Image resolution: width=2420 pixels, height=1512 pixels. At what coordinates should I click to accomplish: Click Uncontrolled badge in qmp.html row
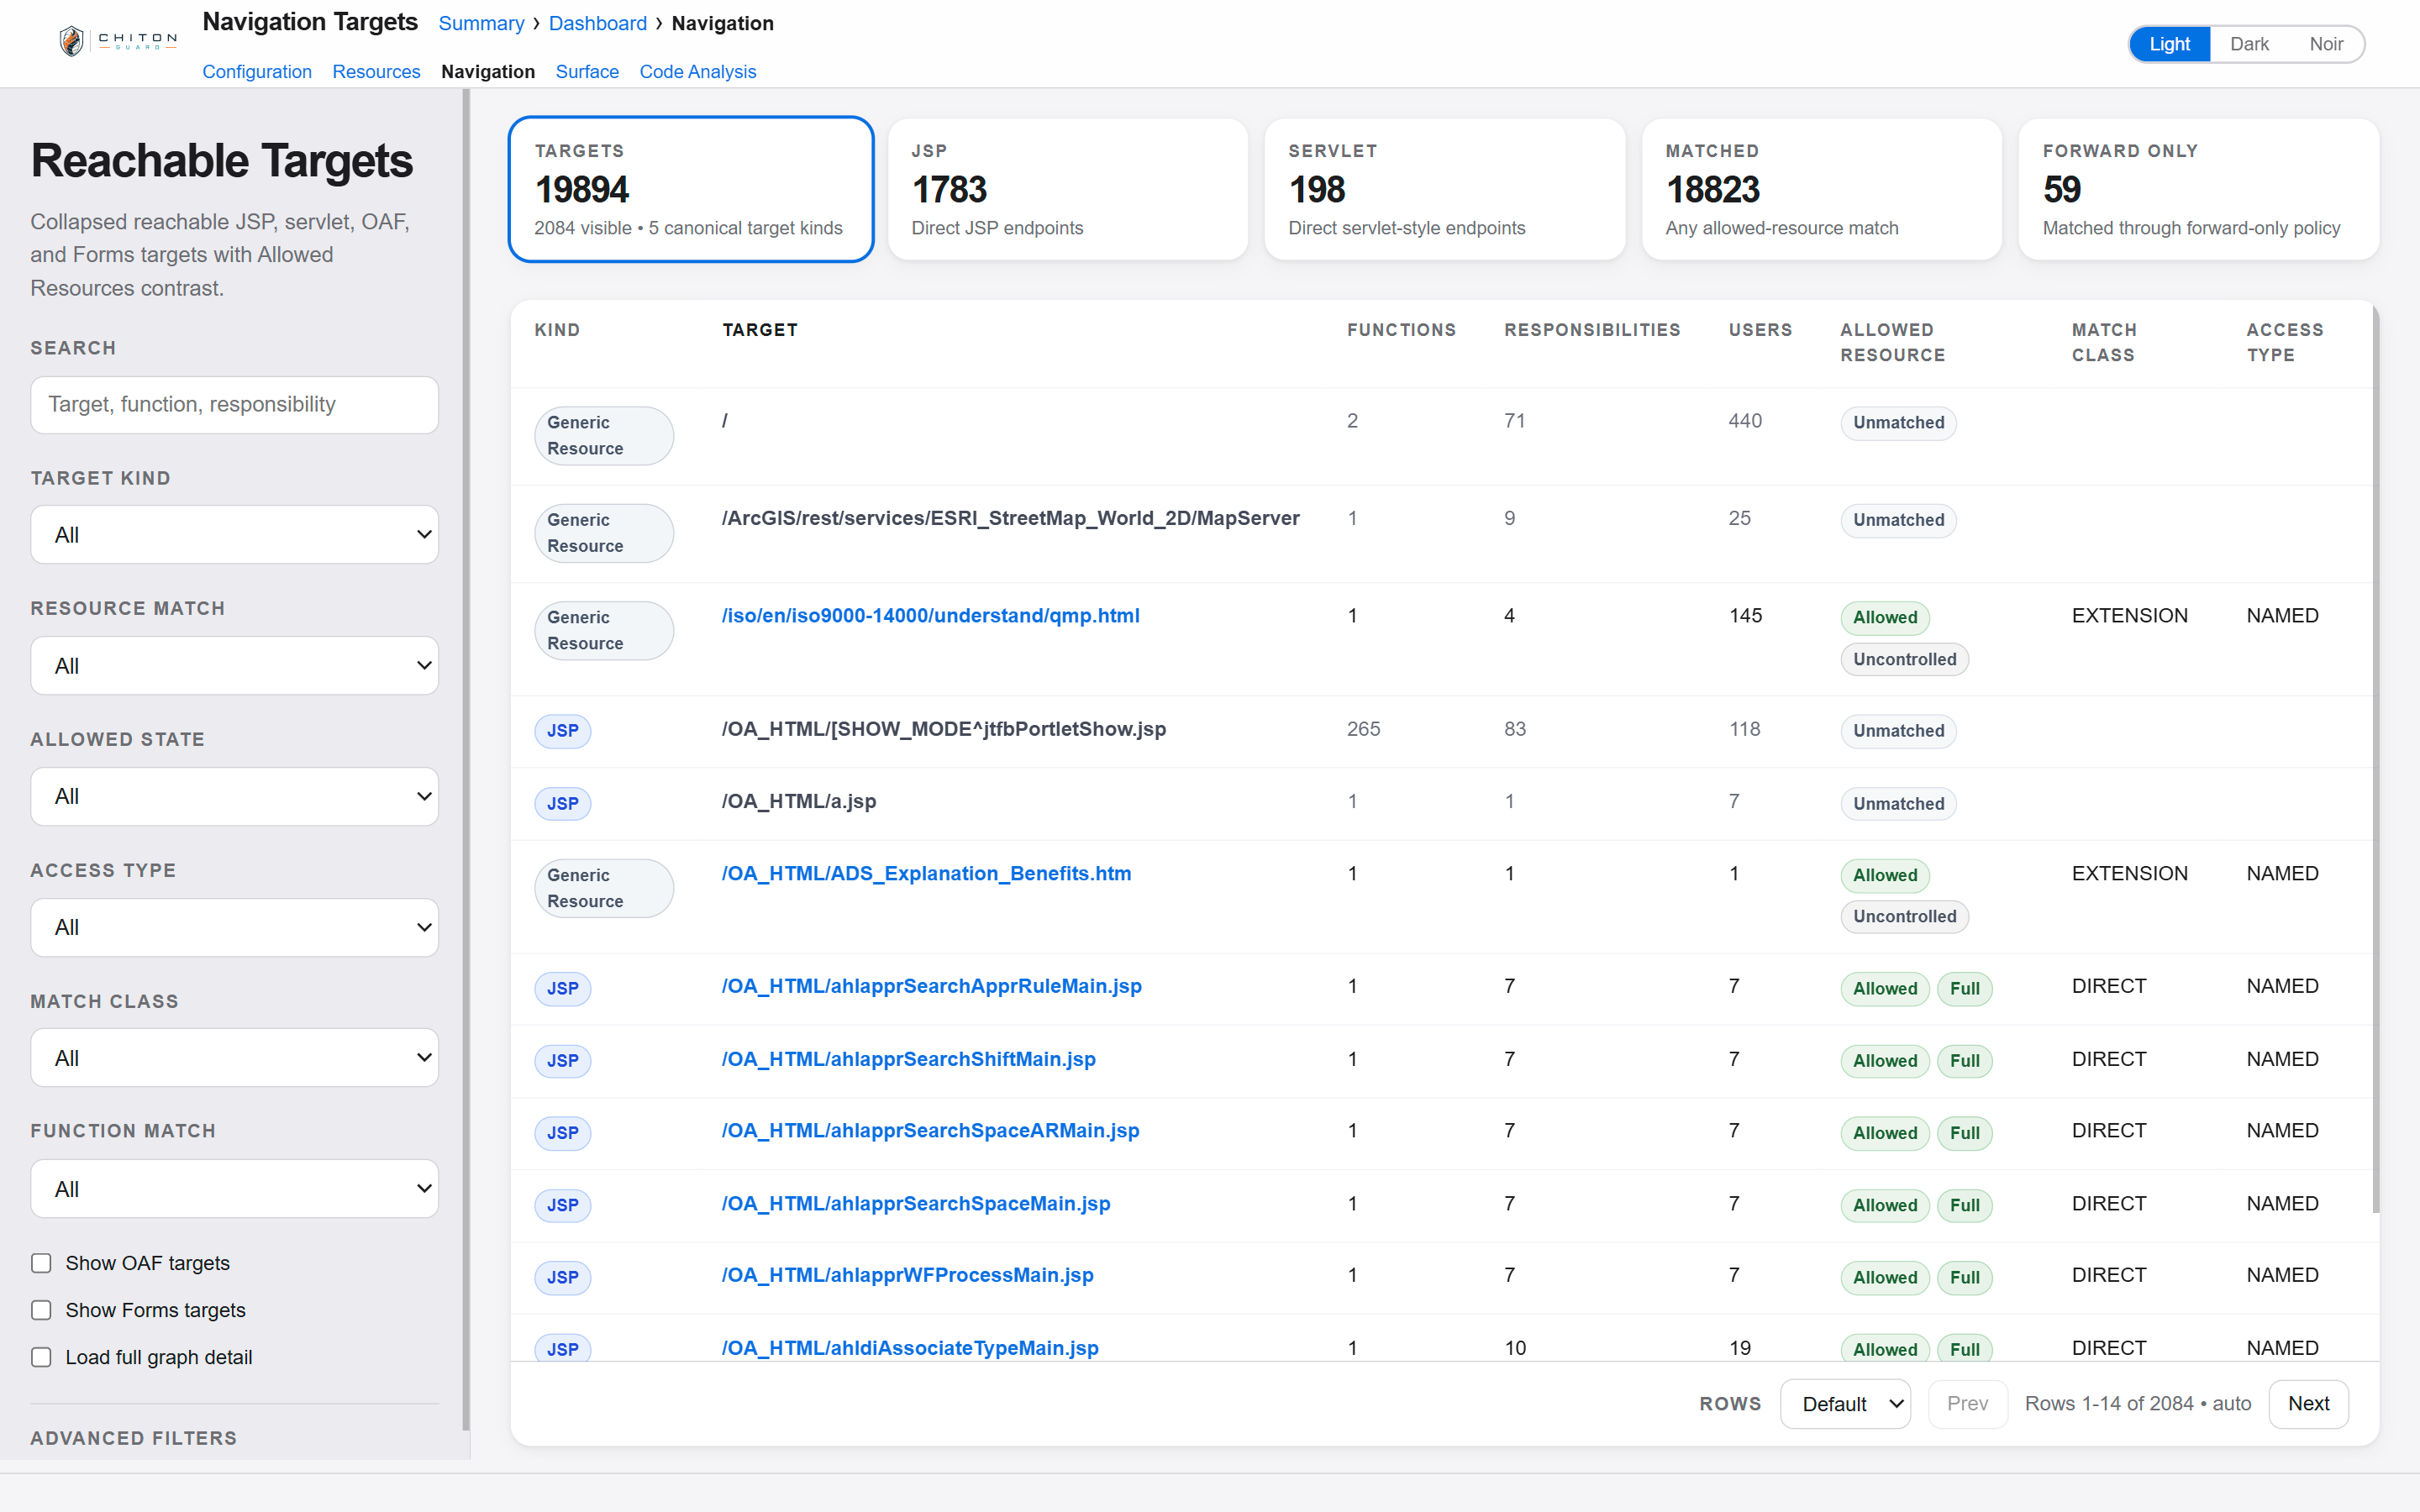click(x=1904, y=659)
